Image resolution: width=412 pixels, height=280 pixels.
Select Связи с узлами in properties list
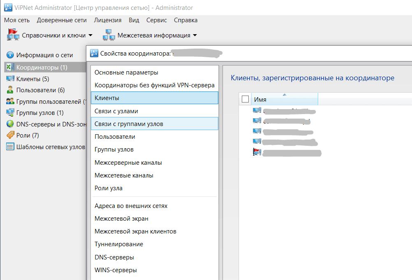(116, 111)
